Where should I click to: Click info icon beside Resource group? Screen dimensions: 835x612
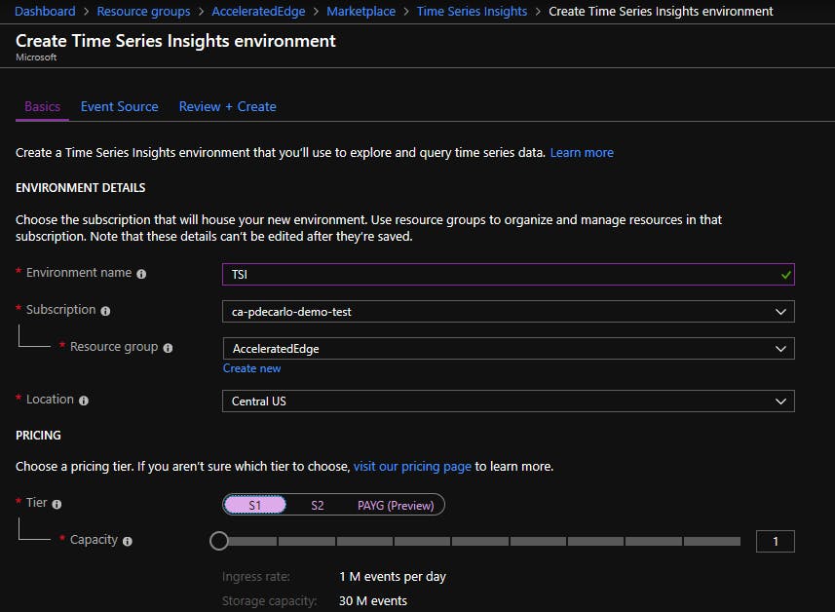tap(168, 349)
